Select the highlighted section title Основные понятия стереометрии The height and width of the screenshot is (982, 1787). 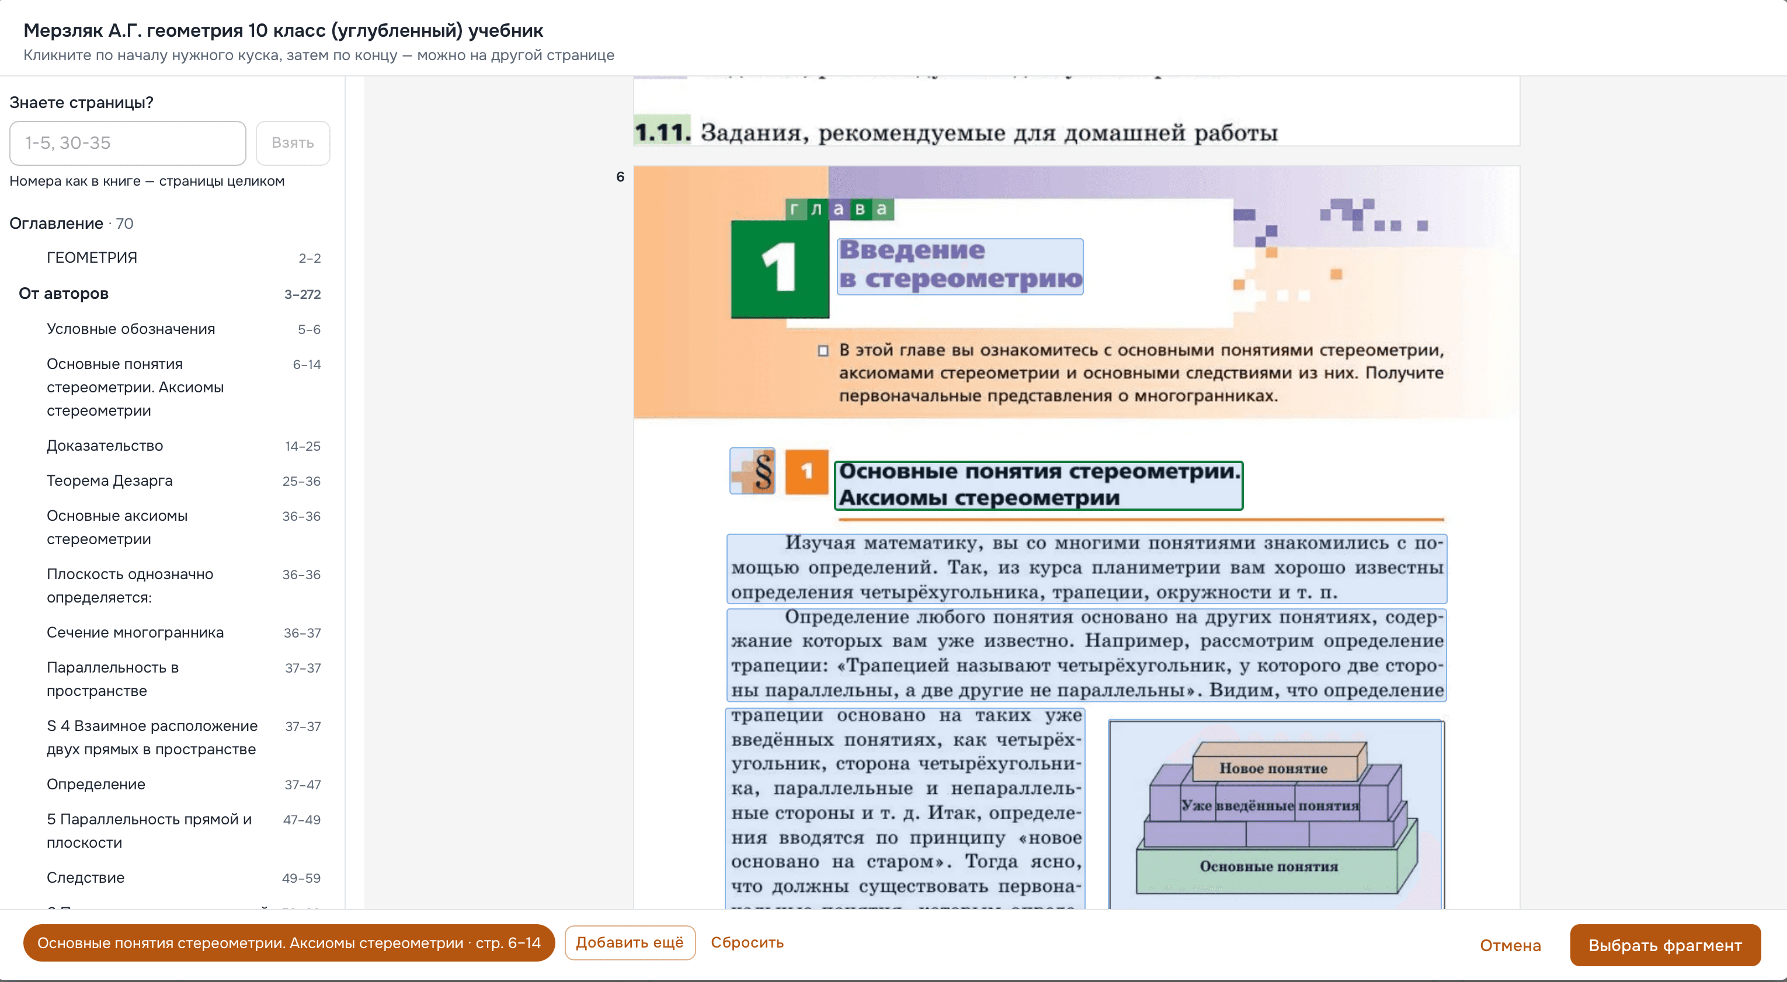[x=1038, y=485]
